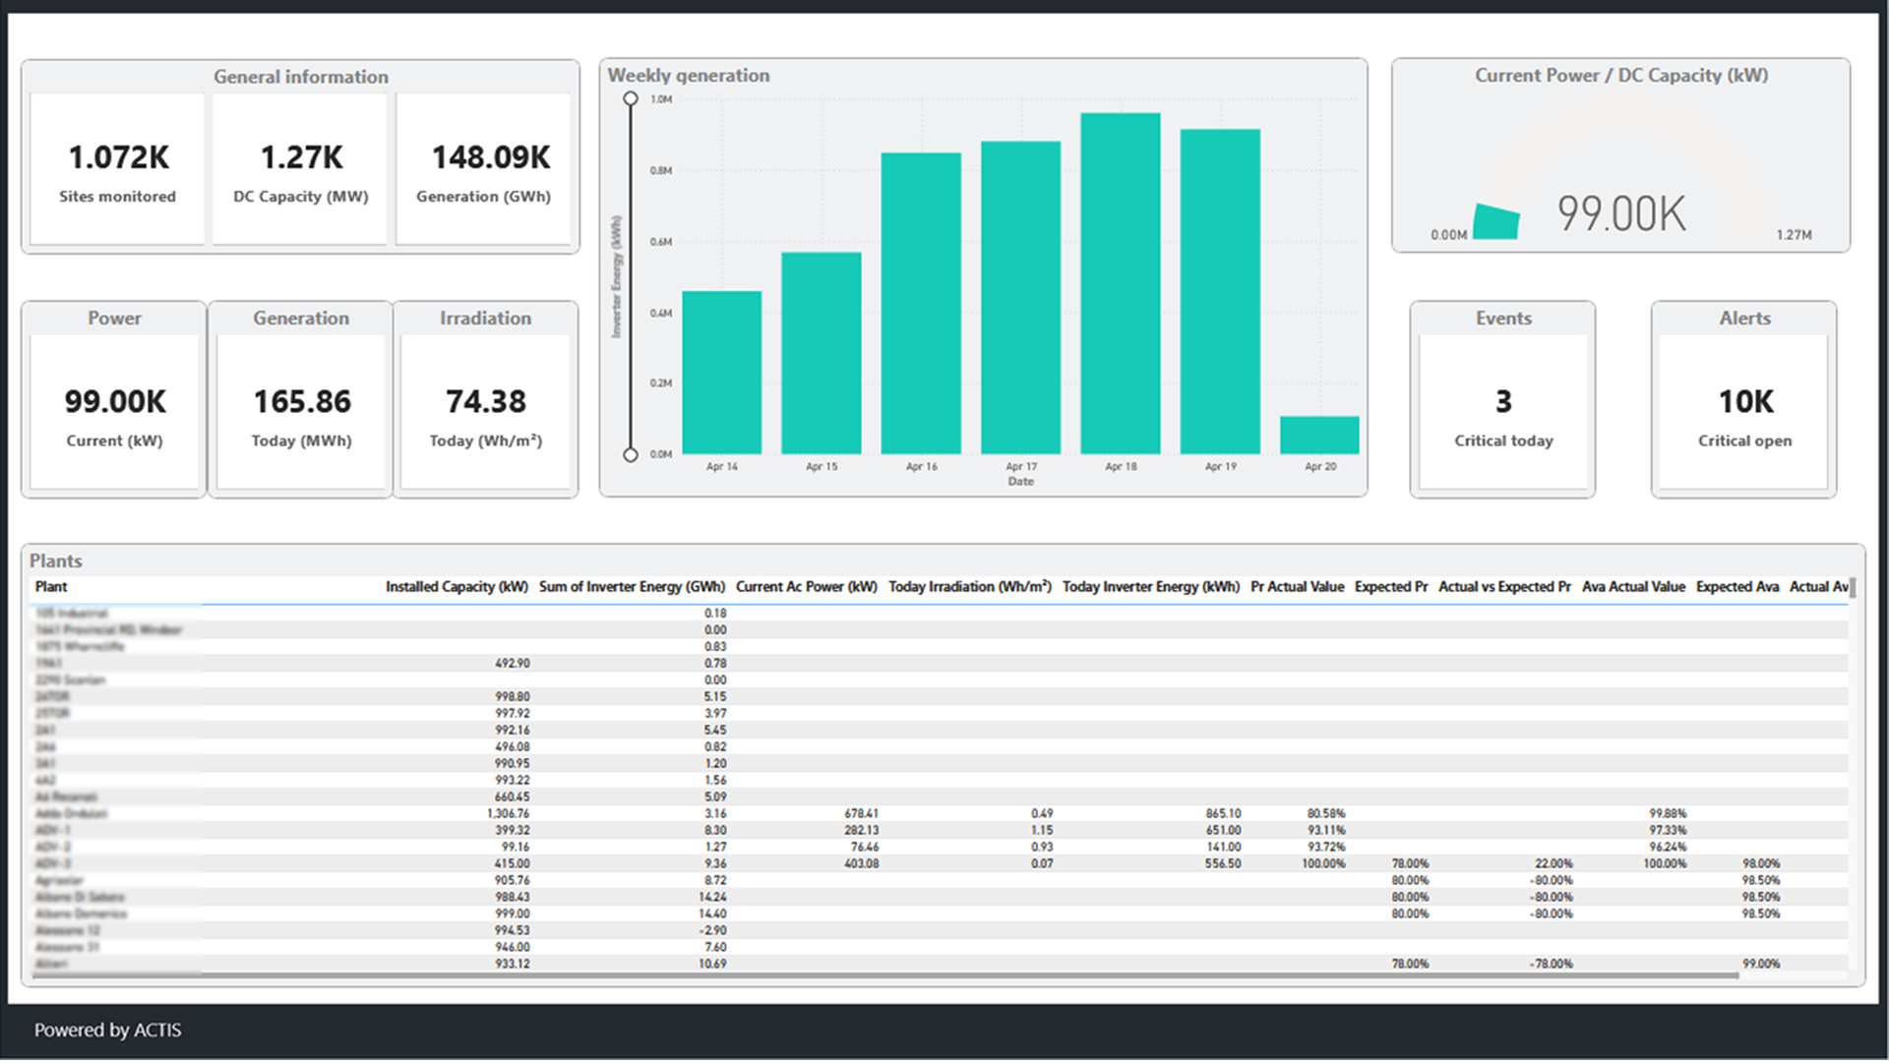Click the 99.00% expected Ava cell
This screenshot has height=1062, width=1889.
click(1761, 965)
